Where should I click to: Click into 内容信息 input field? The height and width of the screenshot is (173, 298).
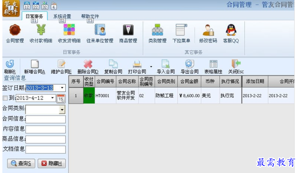(46, 130)
